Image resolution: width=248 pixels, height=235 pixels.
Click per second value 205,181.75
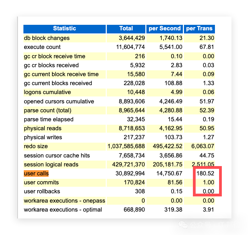167,165
